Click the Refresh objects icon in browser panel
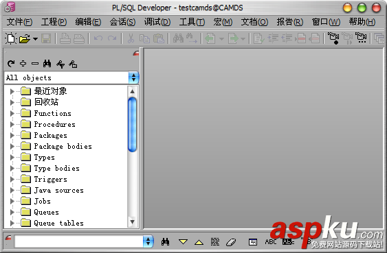This screenshot has width=387, height=253. (11, 64)
